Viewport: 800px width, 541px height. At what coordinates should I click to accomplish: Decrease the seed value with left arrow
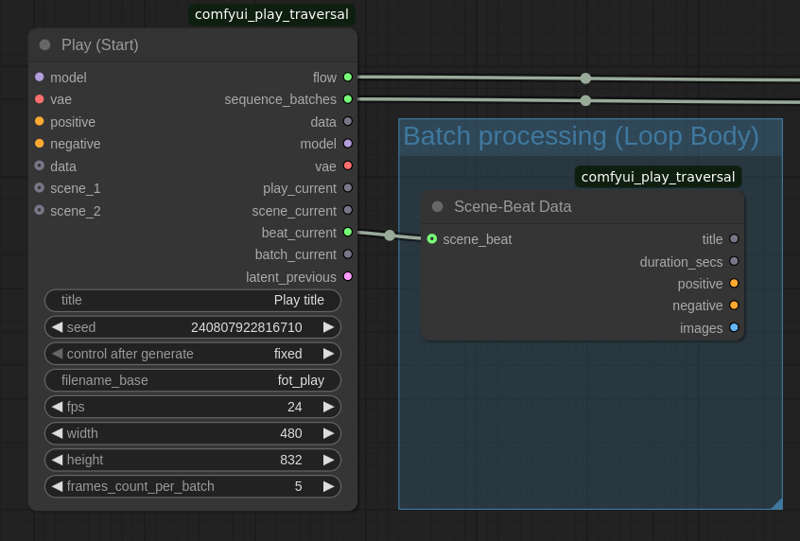click(57, 327)
